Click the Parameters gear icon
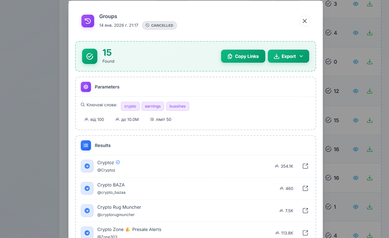The image size is (389, 238). tap(86, 87)
